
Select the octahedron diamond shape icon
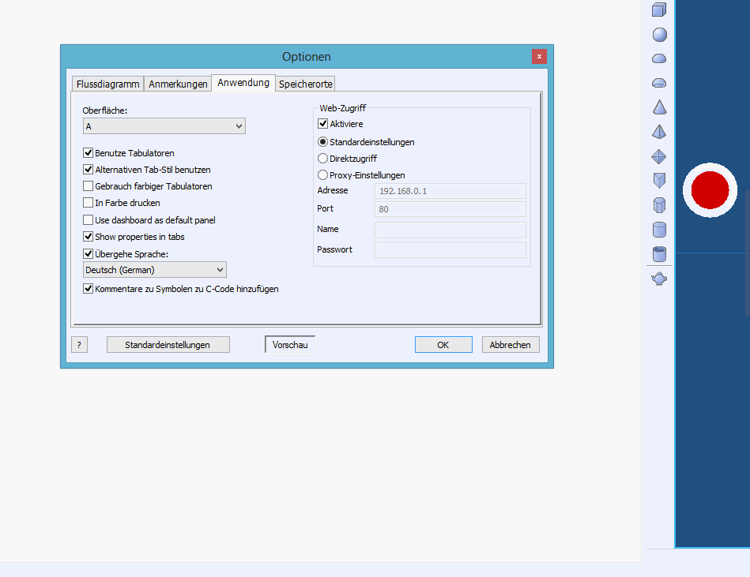coord(659,156)
